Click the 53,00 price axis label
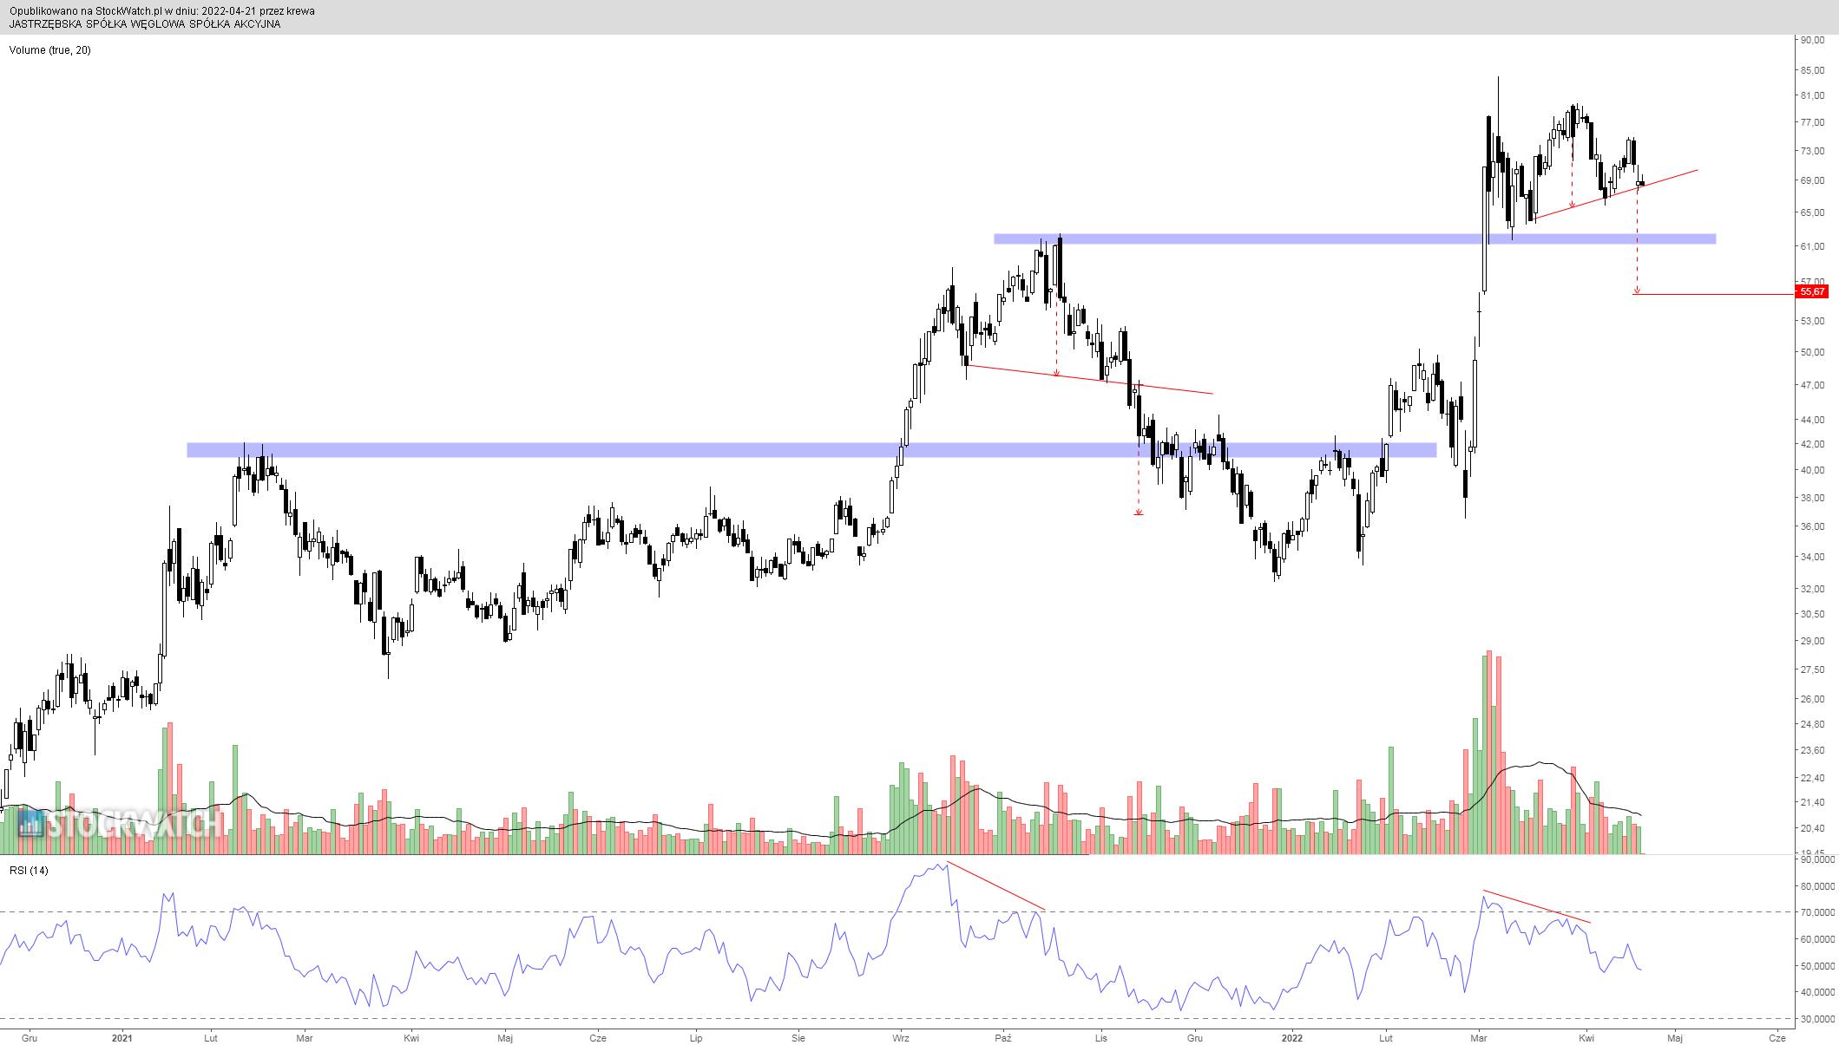This screenshot has height=1045, width=1839. (x=1811, y=321)
